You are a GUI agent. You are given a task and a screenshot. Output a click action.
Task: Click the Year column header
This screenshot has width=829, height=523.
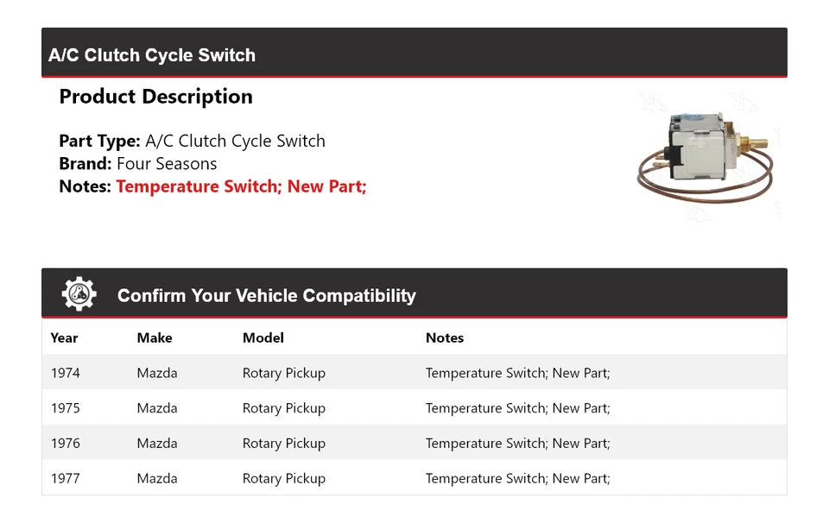64,338
